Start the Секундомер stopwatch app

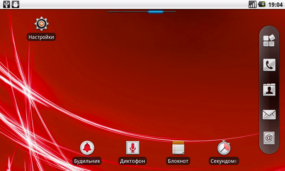tap(224, 148)
